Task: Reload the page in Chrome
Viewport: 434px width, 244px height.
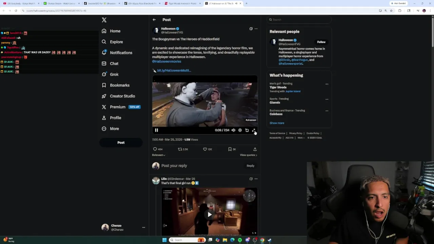Action: click(x=16, y=11)
